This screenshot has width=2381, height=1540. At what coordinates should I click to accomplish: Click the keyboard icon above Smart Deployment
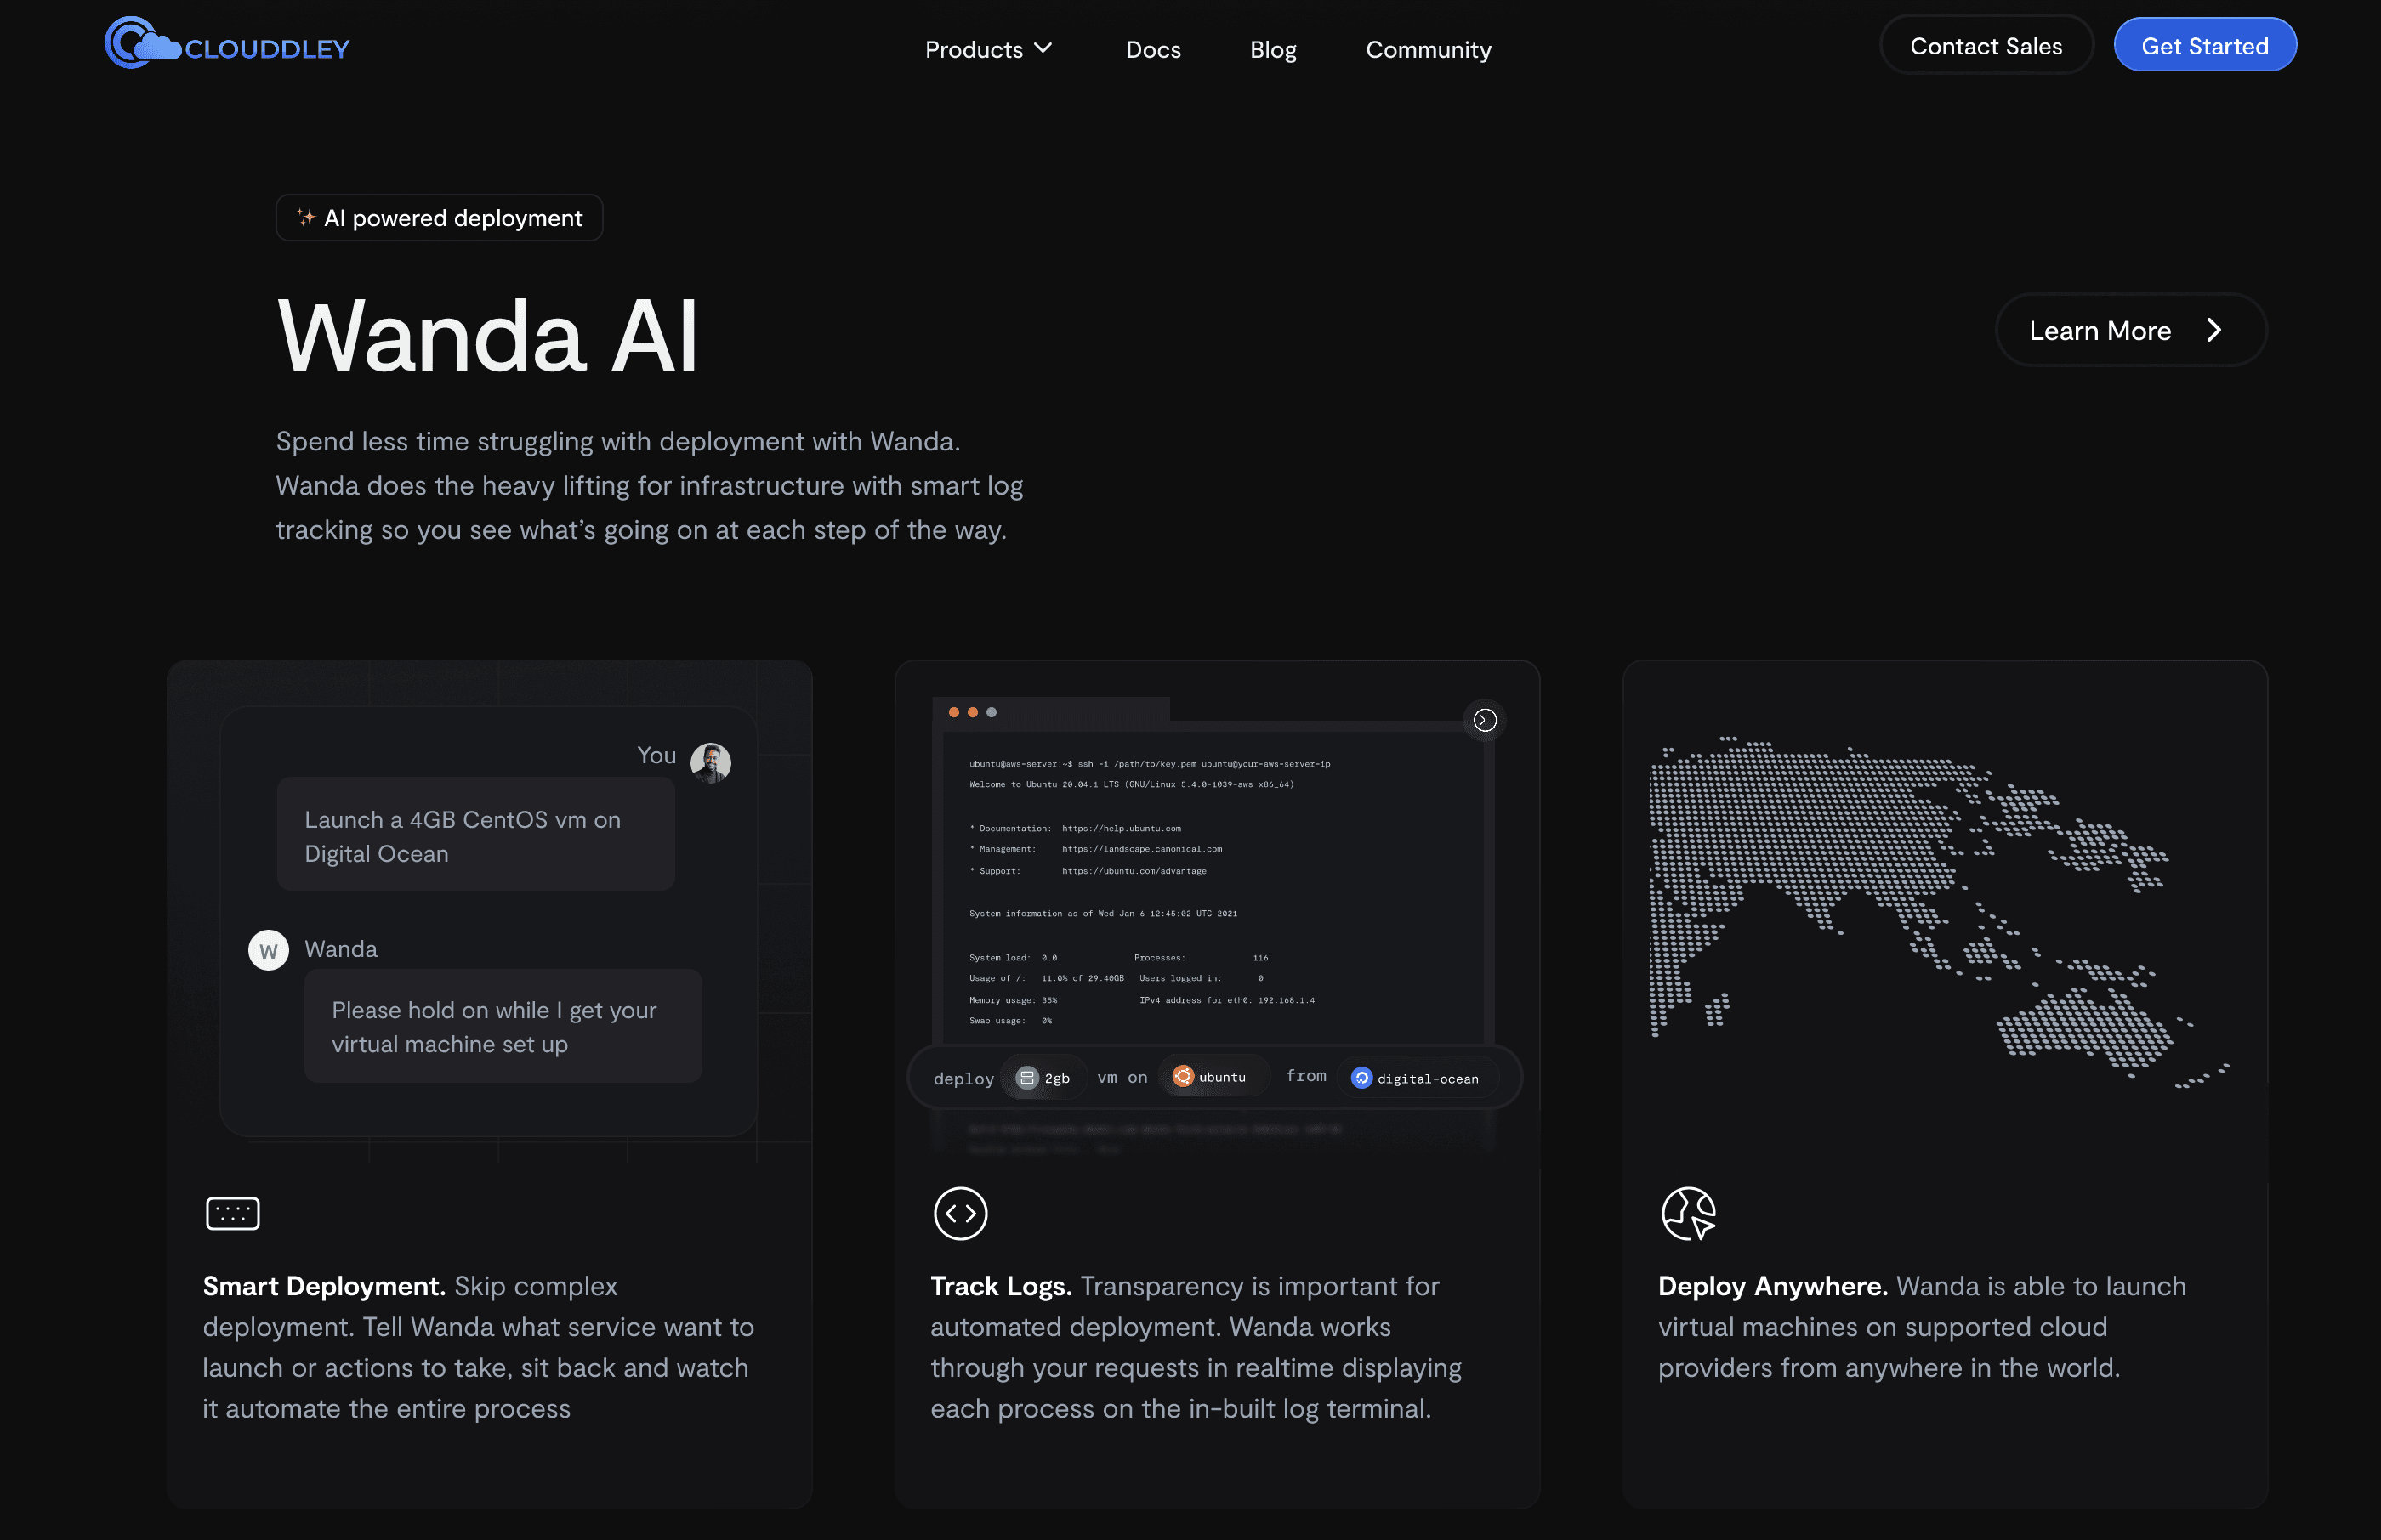[x=232, y=1213]
